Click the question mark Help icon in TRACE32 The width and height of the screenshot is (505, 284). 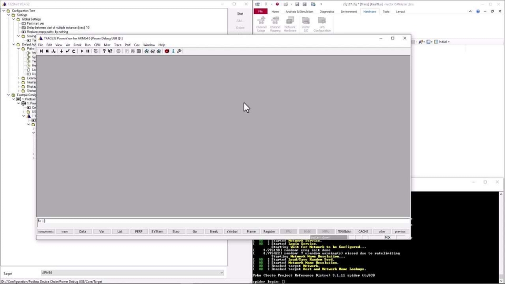[x=104, y=51]
